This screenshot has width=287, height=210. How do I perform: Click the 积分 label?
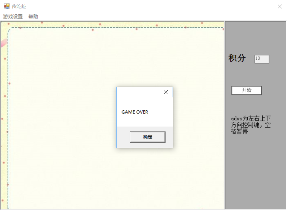click(x=237, y=58)
